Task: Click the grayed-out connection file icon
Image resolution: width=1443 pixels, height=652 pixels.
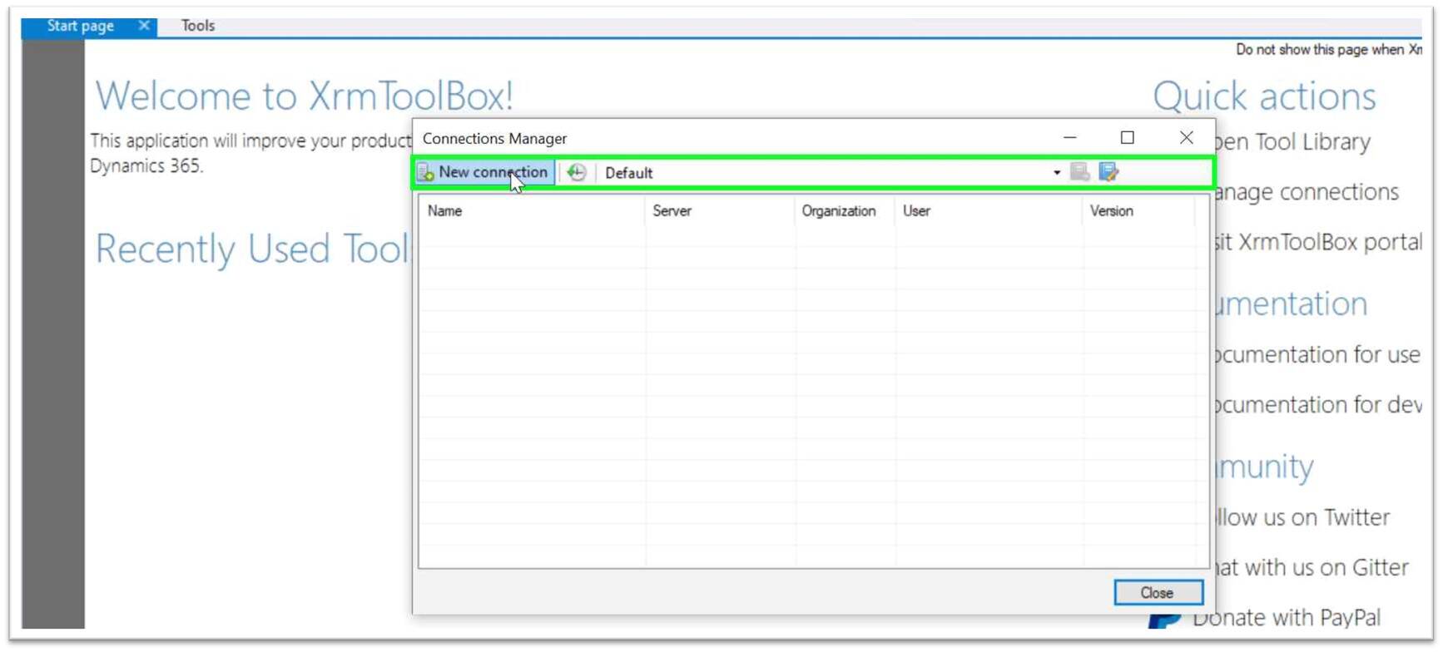Action: pyautogui.click(x=1079, y=172)
